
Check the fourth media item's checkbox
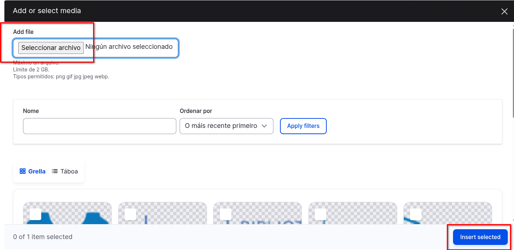tap(321, 214)
